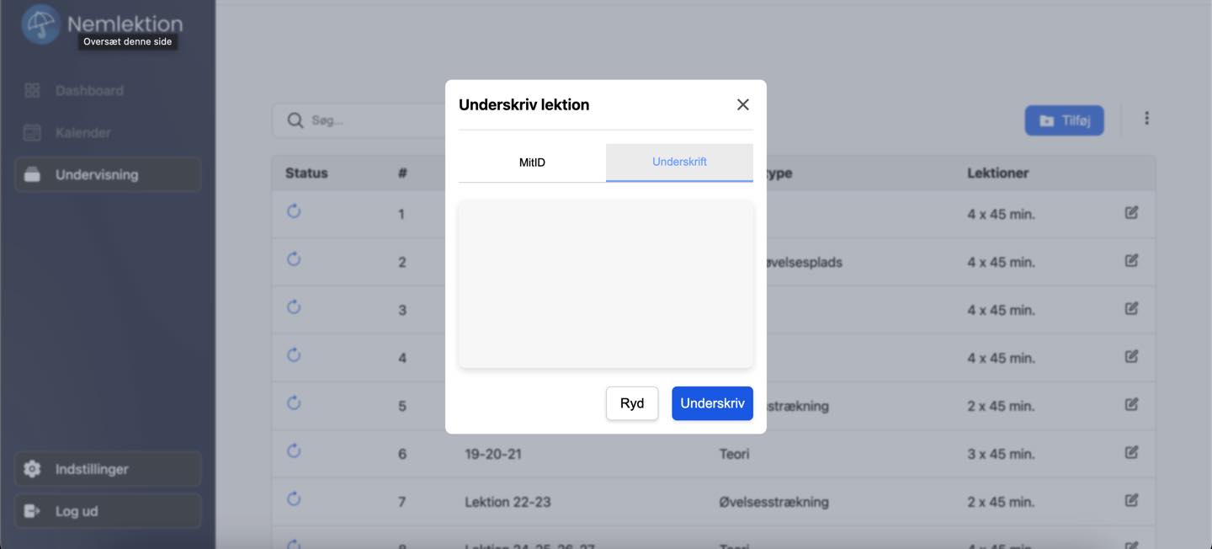Open the three-dot more options menu
The width and height of the screenshot is (1212, 549).
(1146, 119)
